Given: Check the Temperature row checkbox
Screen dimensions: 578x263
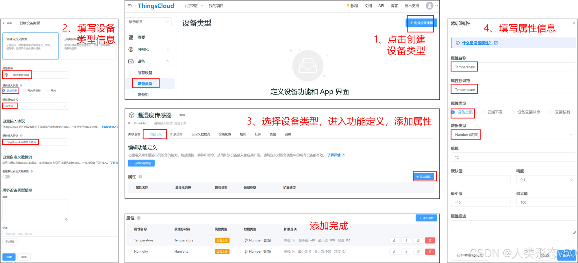Looking at the screenshot, I should click(130, 240).
